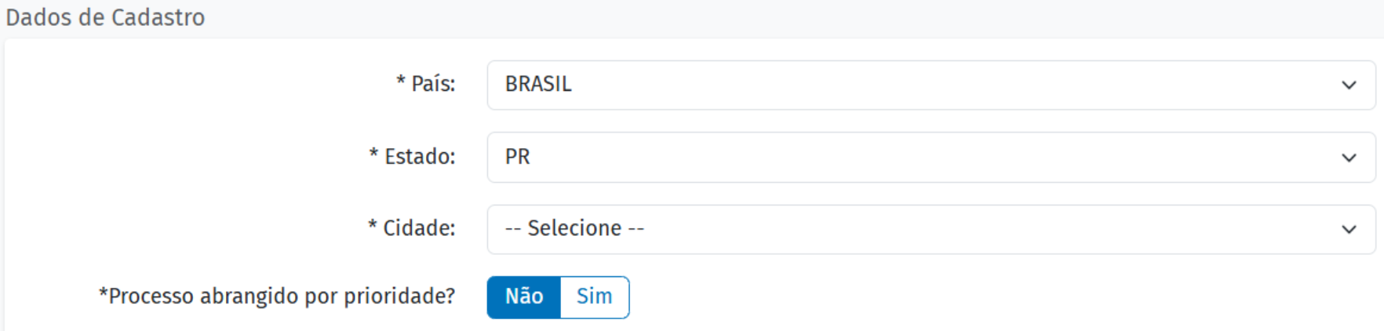
Task: Click the required asterisk beside Cidade
Action: [x=373, y=225]
